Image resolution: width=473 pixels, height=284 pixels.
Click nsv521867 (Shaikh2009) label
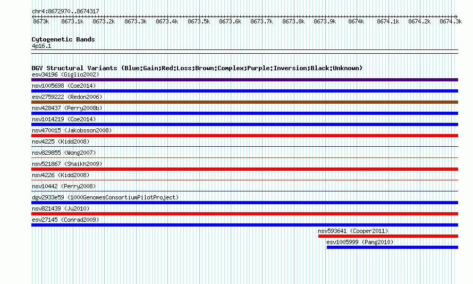click(67, 164)
